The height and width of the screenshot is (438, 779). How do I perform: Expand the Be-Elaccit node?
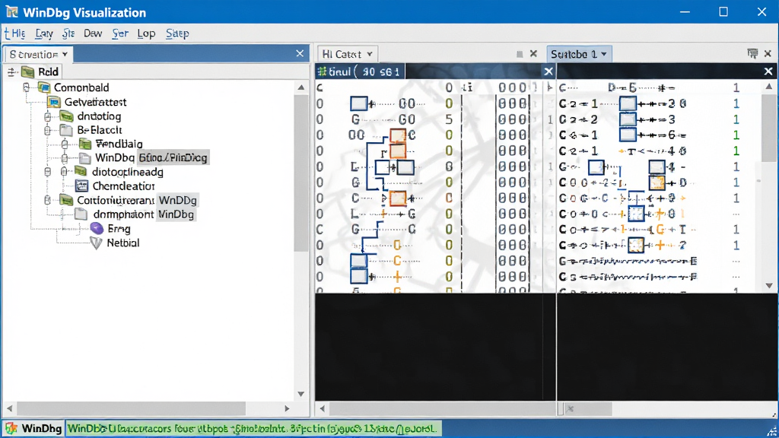tap(48, 130)
